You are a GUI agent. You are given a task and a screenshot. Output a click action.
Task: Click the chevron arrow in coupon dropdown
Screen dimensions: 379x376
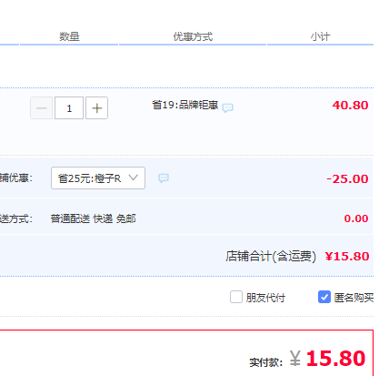coord(134,178)
